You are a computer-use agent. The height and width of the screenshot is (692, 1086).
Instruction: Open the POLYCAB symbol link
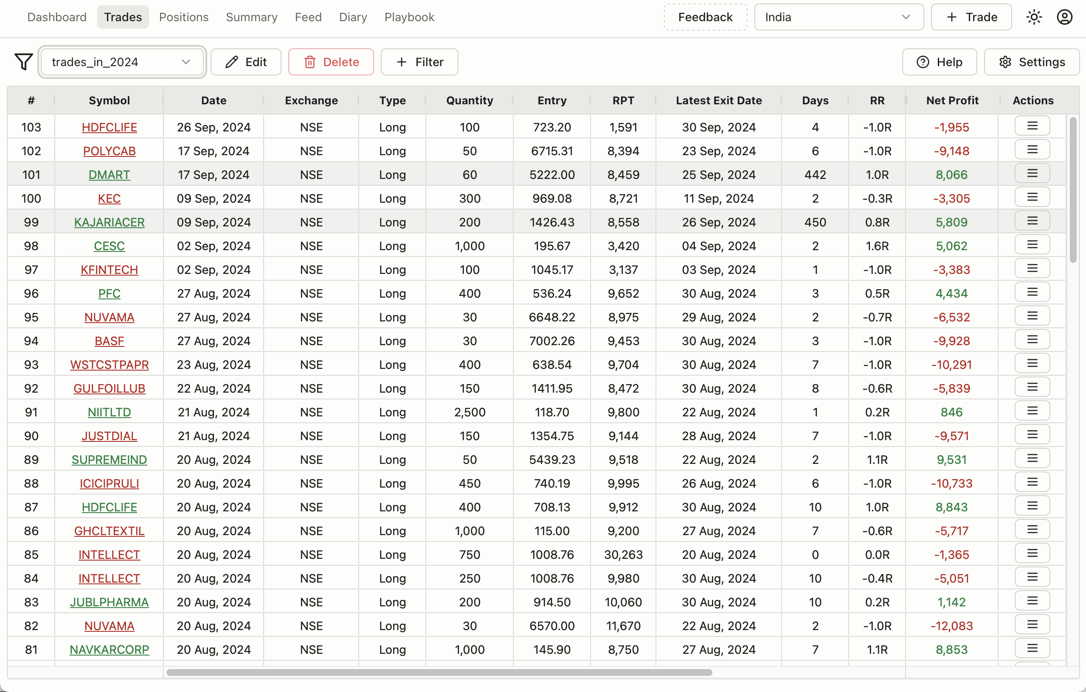pos(109,151)
